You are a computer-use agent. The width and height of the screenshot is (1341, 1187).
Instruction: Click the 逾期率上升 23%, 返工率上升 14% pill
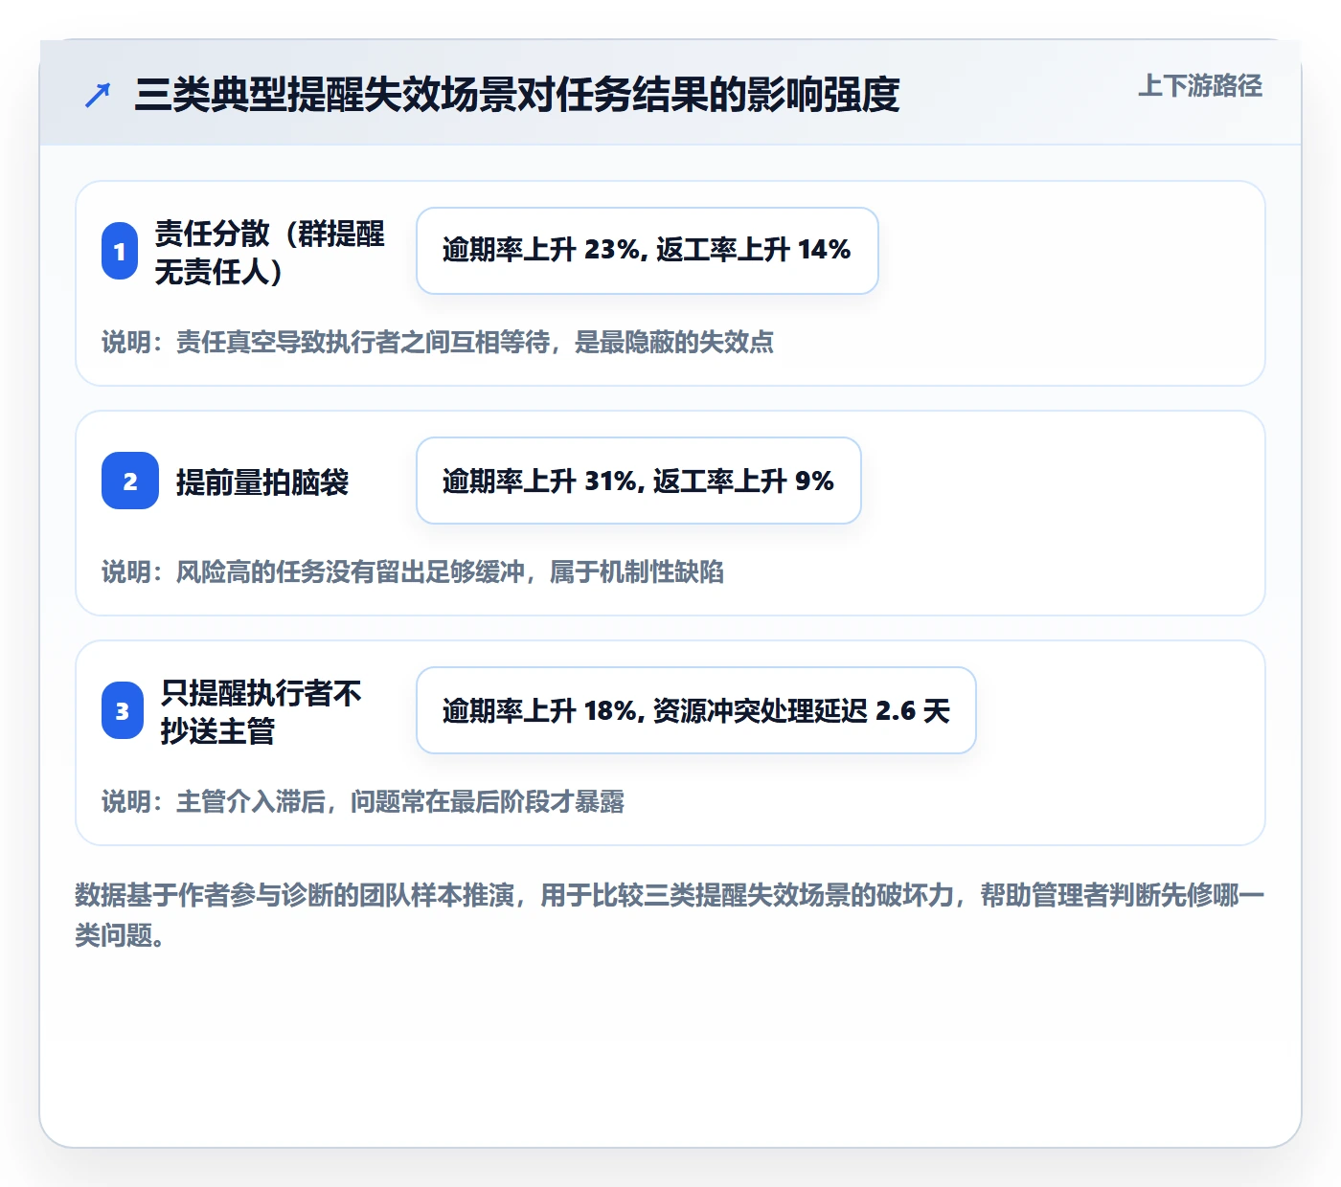pyautogui.click(x=648, y=251)
